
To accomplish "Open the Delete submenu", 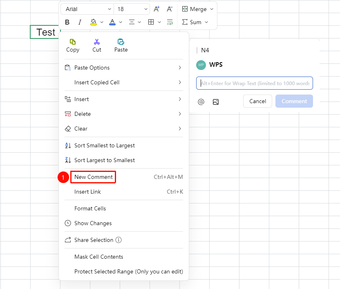I will click(124, 114).
